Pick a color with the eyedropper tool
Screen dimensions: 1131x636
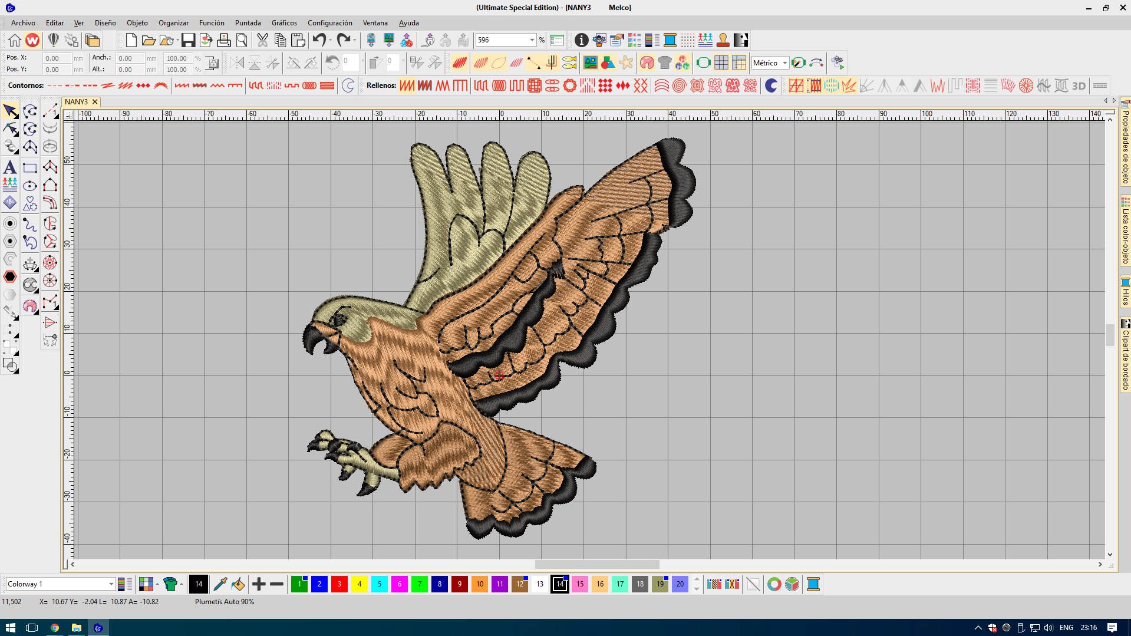tap(220, 584)
